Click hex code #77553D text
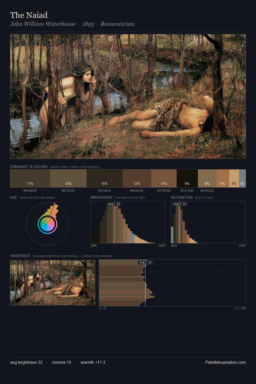 click(x=164, y=191)
